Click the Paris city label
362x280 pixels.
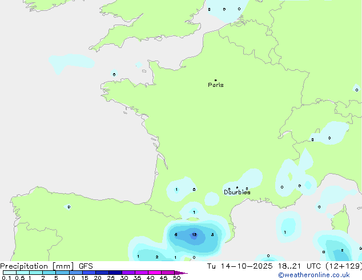tap(216, 85)
